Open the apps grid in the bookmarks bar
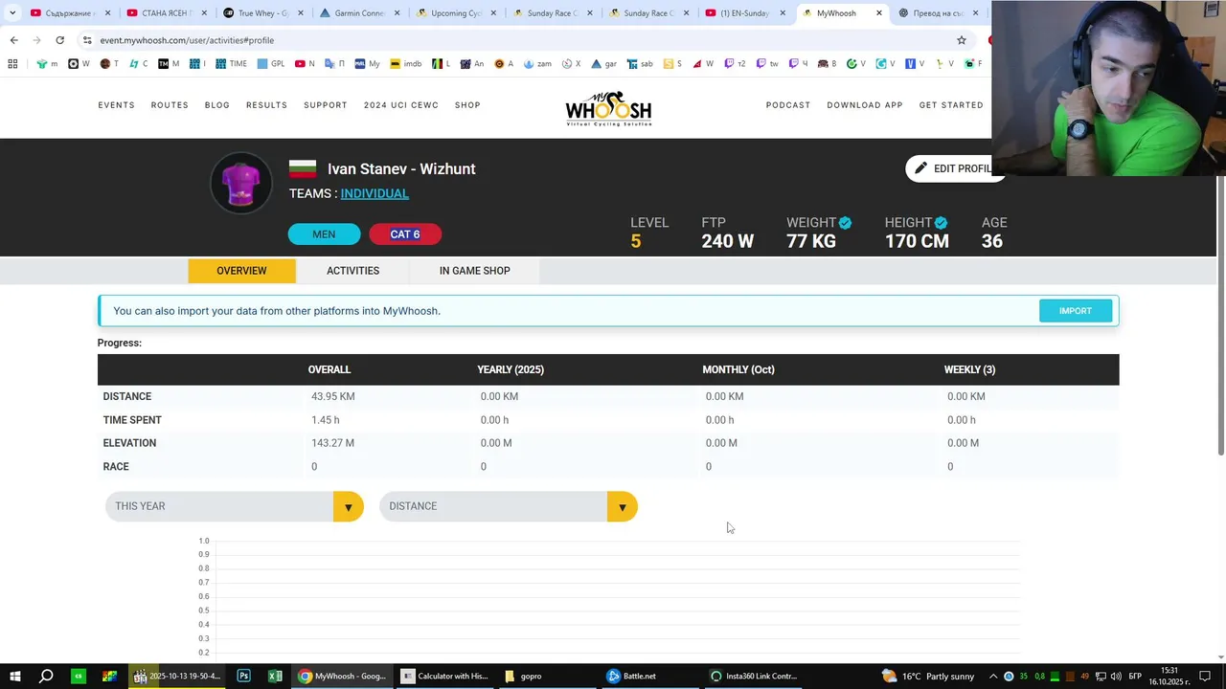Viewport: 1226px width, 689px height. click(x=12, y=64)
